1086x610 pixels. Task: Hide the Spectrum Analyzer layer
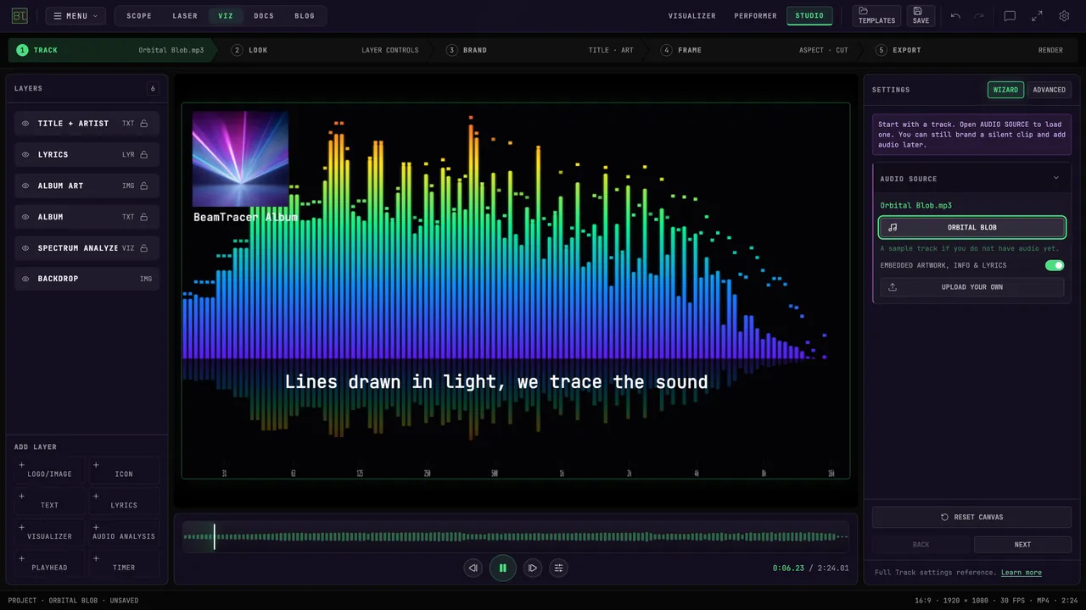pyautogui.click(x=25, y=248)
